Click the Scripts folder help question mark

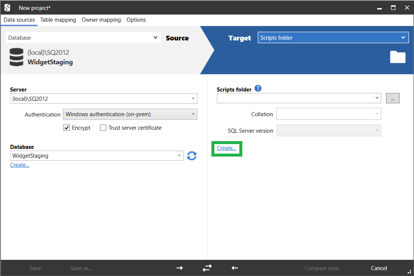click(x=258, y=89)
